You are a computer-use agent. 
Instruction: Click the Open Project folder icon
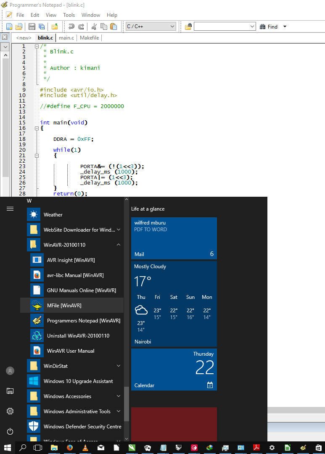(x=55, y=26)
